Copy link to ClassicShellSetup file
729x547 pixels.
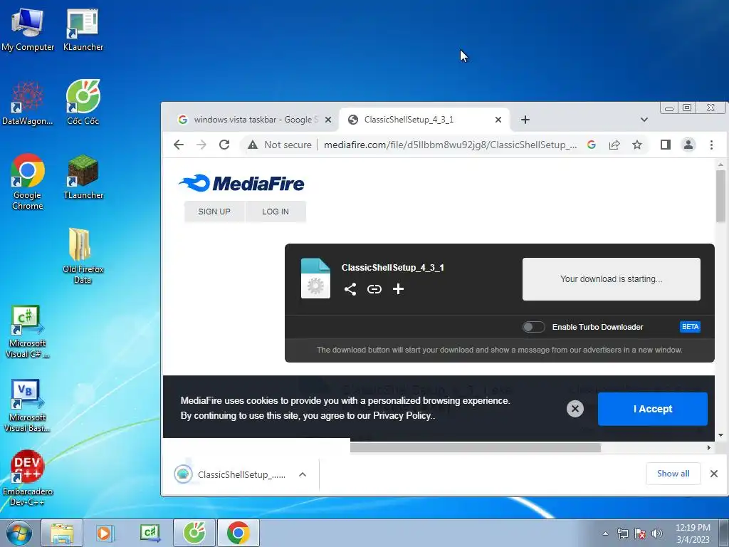(x=374, y=289)
